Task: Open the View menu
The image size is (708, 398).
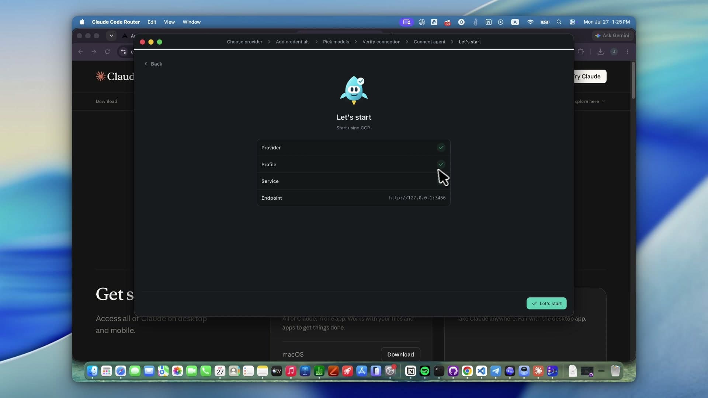Action: point(169,22)
